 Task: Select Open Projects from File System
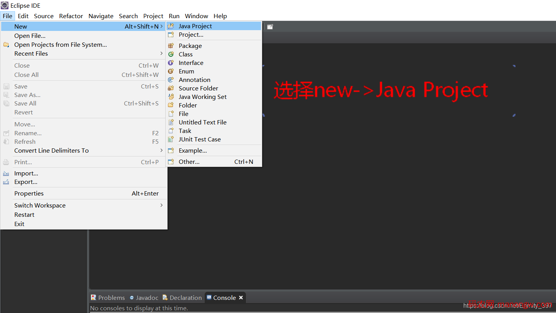(61, 45)
